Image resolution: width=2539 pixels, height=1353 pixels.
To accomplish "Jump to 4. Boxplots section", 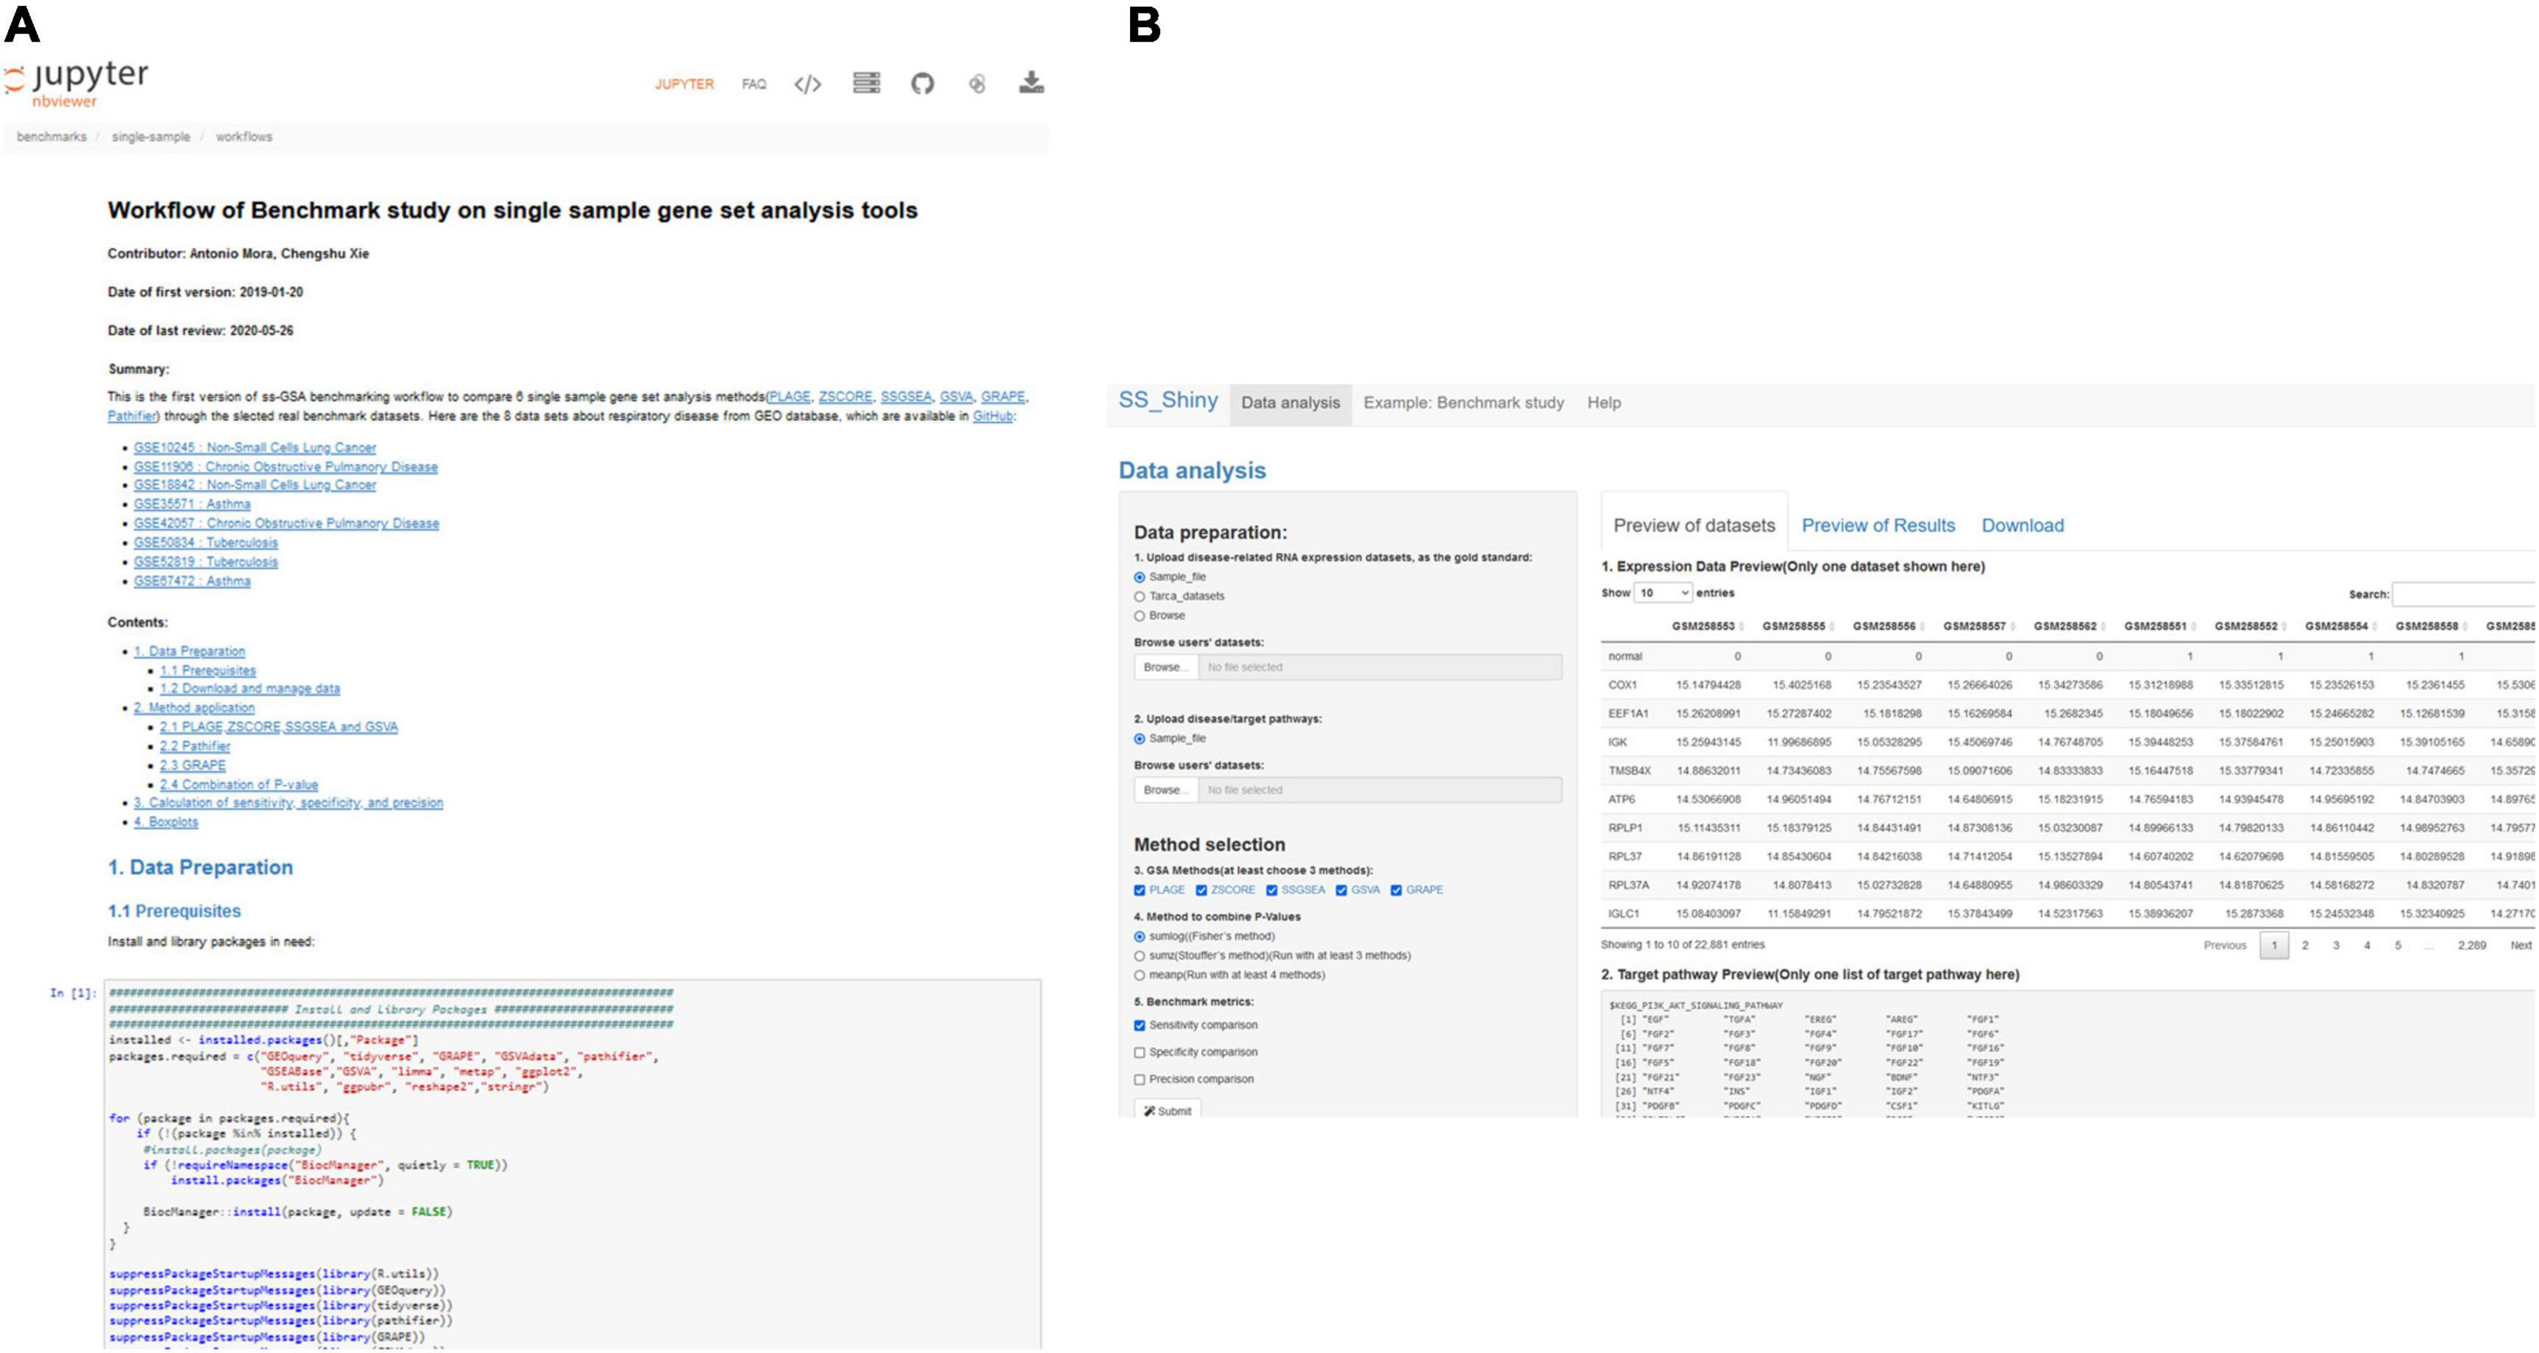I will click(x=166, y=822).
